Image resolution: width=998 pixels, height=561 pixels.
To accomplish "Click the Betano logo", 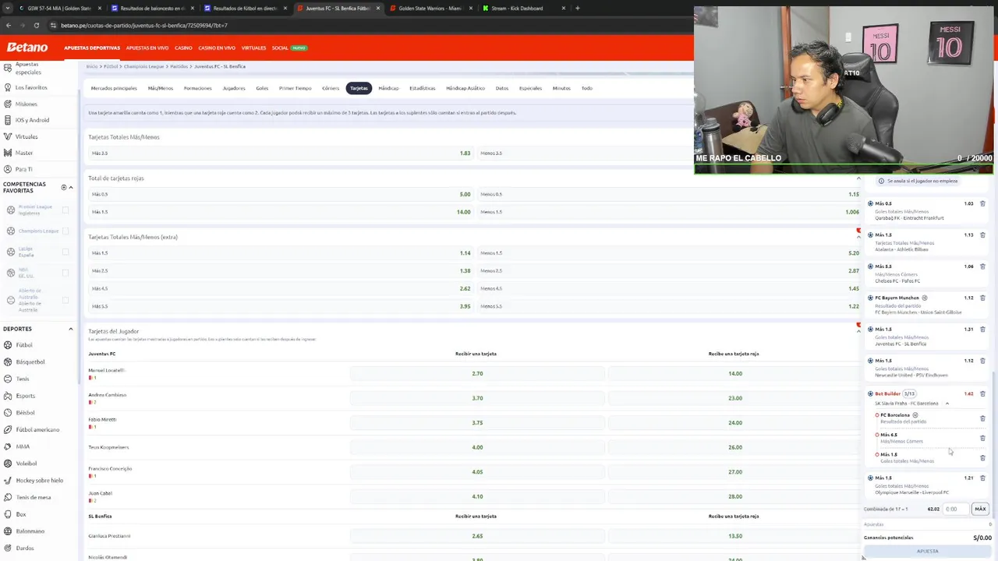I will click(27, 48).
